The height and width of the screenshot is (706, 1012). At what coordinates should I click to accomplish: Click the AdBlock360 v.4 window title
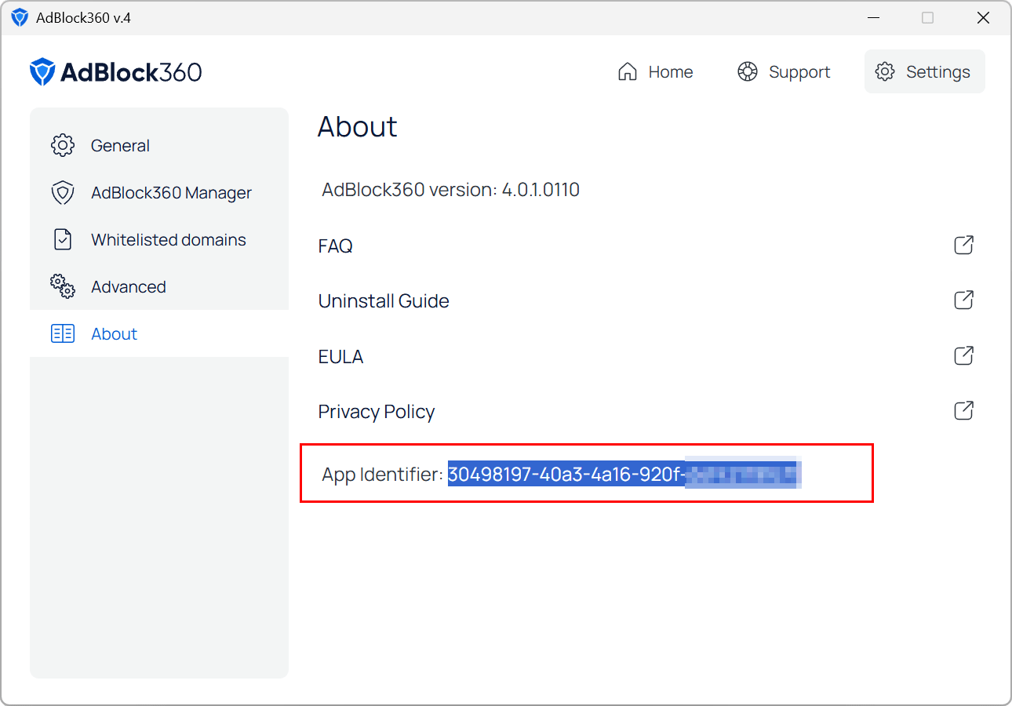click(x=83, y=17)
